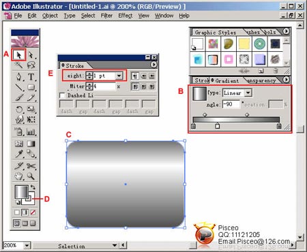Activate the Mesh tool
Screen dimensions: 307x252
(18, 144)
